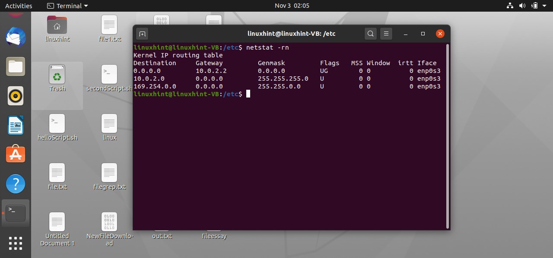Click the out.txt label on the desktop

click(x=162, y=236)
